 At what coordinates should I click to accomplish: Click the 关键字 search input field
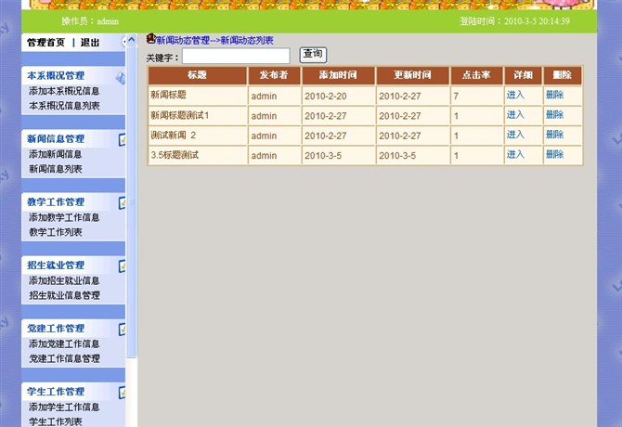coord(236,56)
